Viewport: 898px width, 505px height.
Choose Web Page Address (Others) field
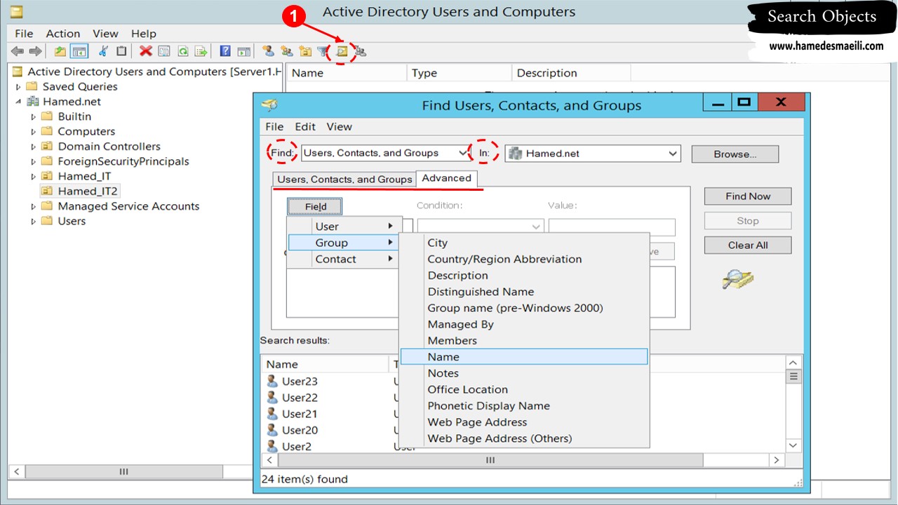point(523,438)
